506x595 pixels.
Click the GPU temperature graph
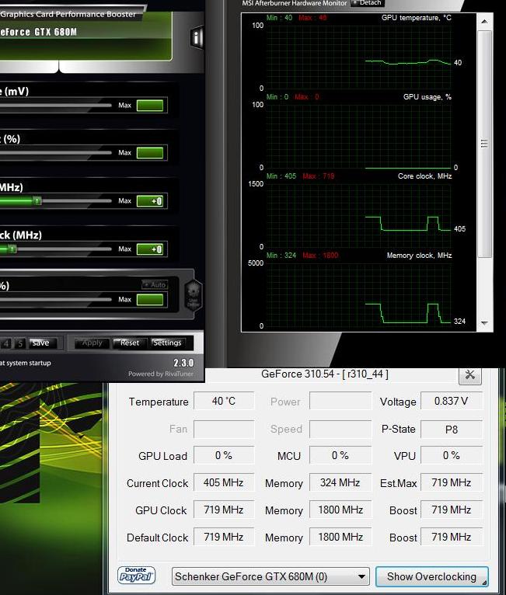(359, 57)
